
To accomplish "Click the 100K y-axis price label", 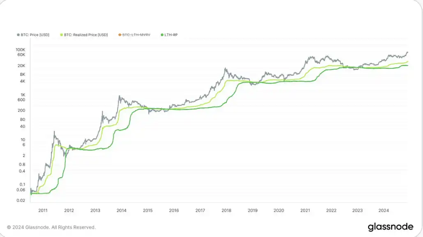I will [21, 50].
